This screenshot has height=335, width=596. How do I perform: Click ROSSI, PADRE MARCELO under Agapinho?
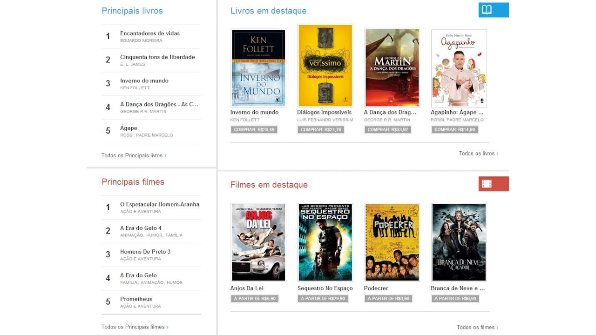(x=457, y=120)
